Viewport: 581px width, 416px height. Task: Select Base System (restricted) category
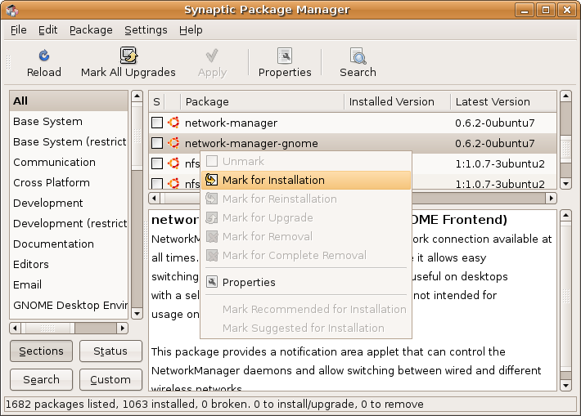69,141
